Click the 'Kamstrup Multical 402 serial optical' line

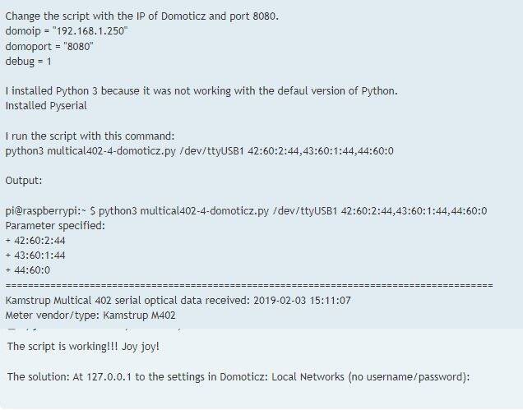178,301
